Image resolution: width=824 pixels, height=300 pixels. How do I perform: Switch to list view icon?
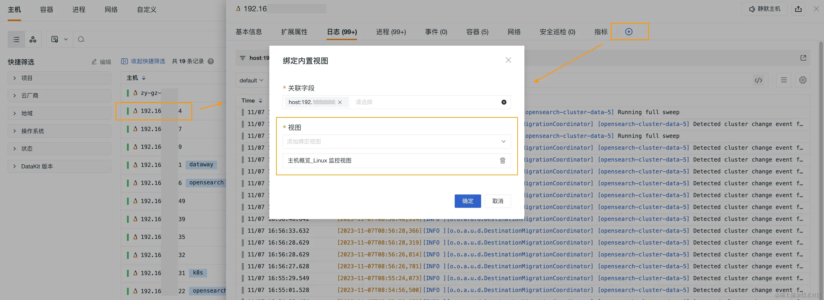coord(16,39)
